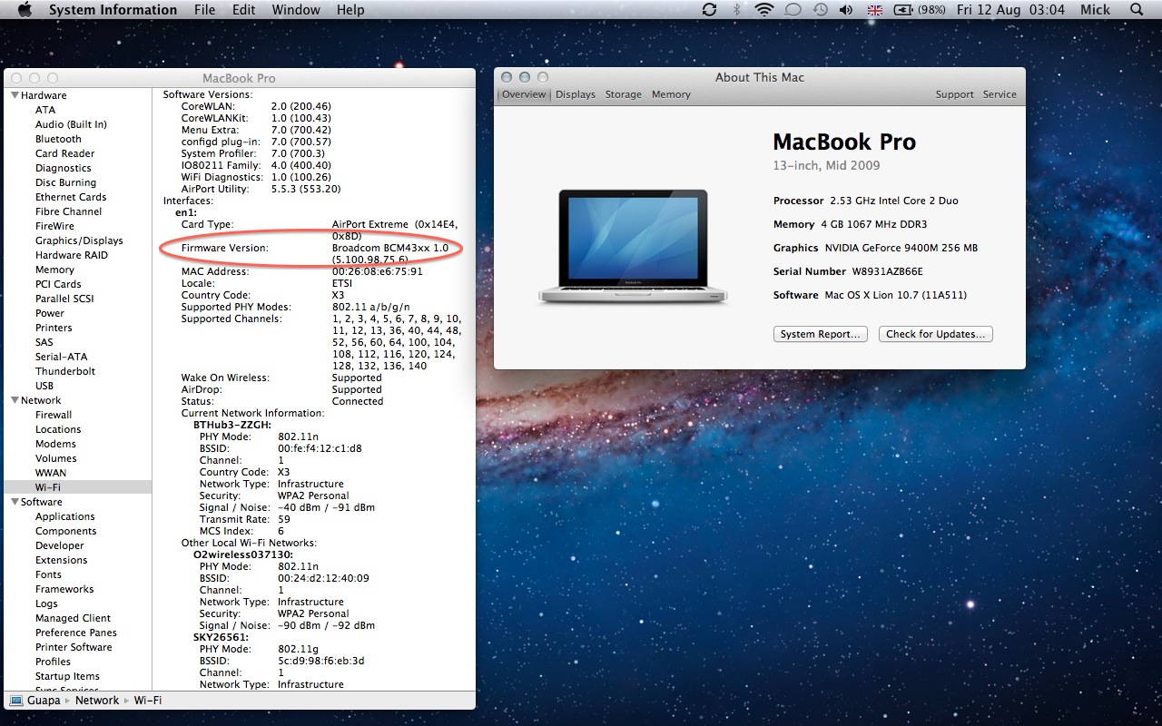Open the British flag input source menu
Viewport: 1162px width, 726px height.
pos(875,10)
